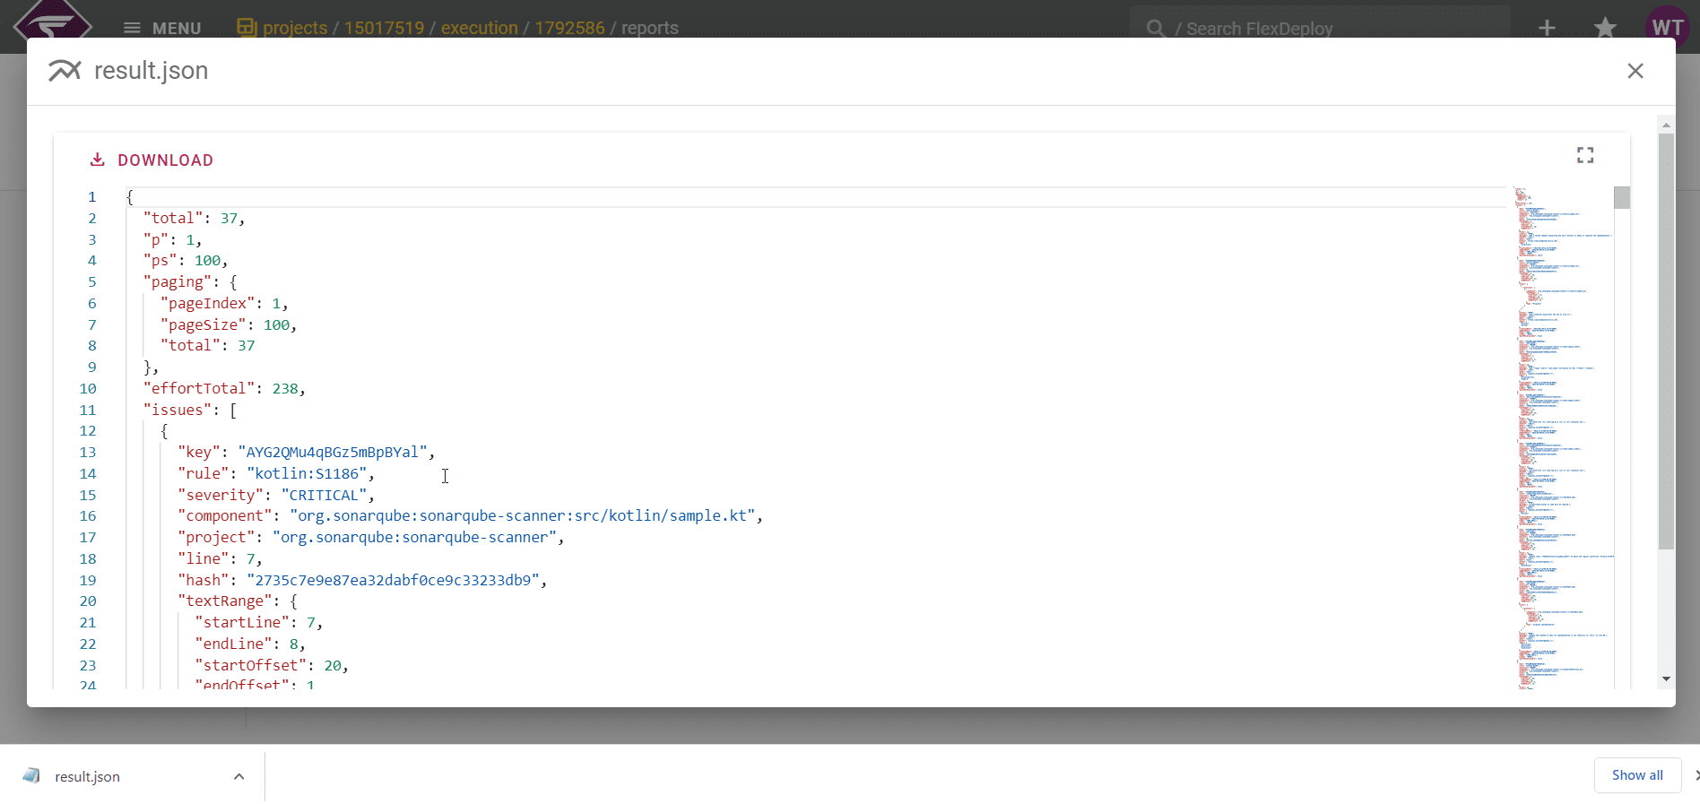The width and height of the screenshot is (1700, 804).
Task: Open breadcrumb execution 1792586
Action: tap(569, 28)
